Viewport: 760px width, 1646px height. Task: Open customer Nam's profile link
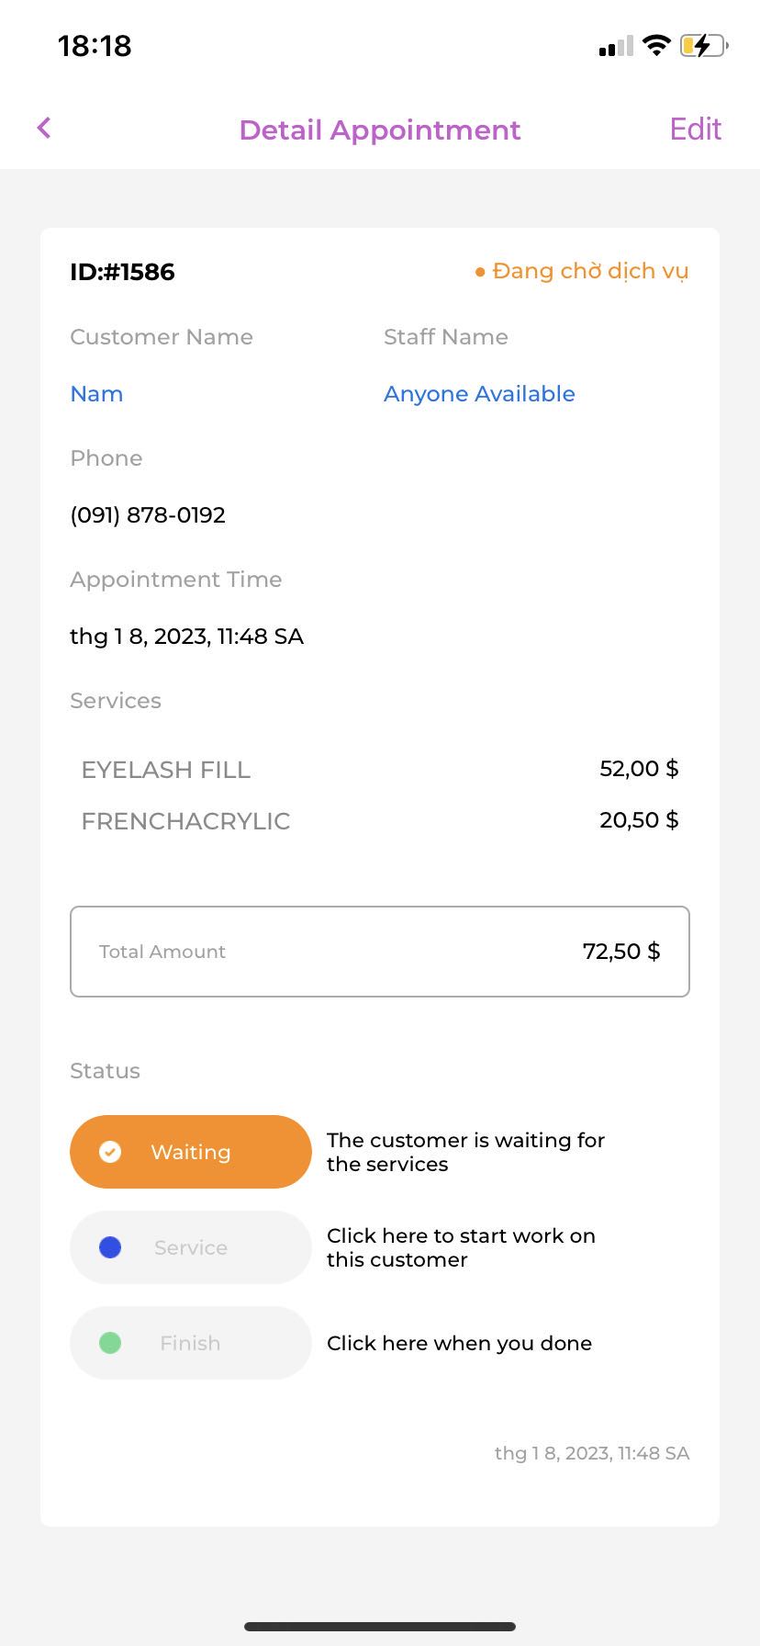click(x=96, y=394)
